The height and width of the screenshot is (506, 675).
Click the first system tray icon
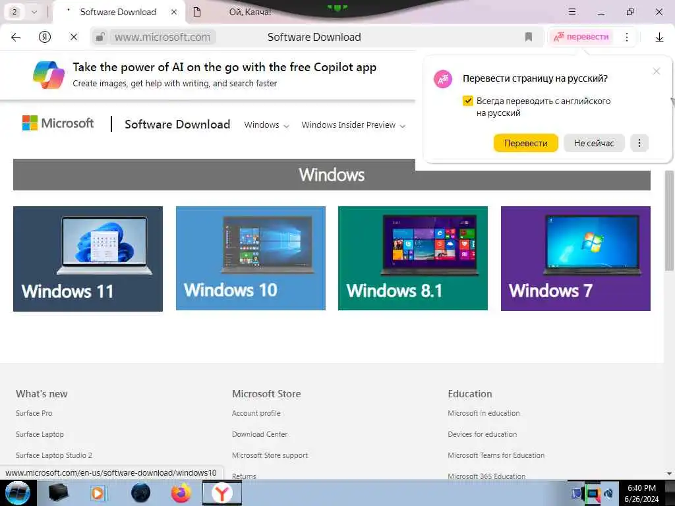coord(576,494)
